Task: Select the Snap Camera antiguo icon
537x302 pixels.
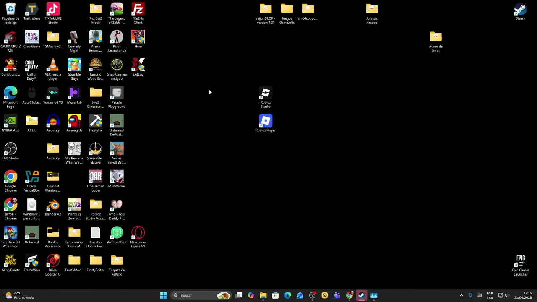Action: tap(117, 70)
